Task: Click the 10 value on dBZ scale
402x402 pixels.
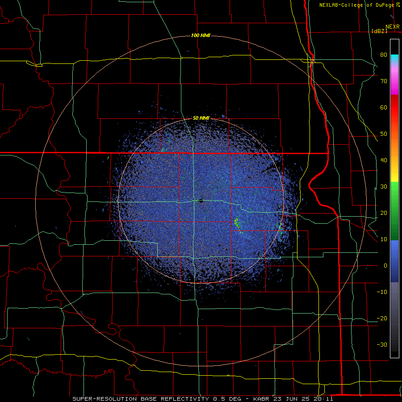Action: [x=384, y=239]
